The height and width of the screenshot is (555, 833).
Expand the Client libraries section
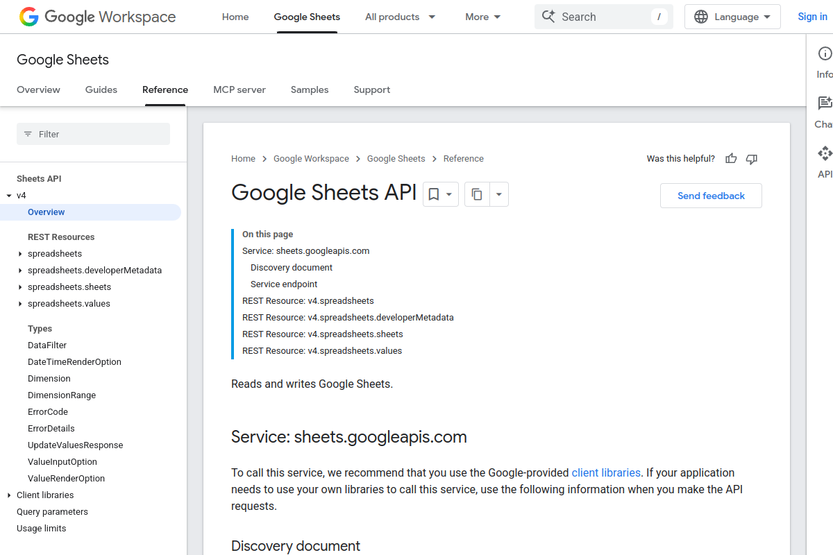(9, 495)
